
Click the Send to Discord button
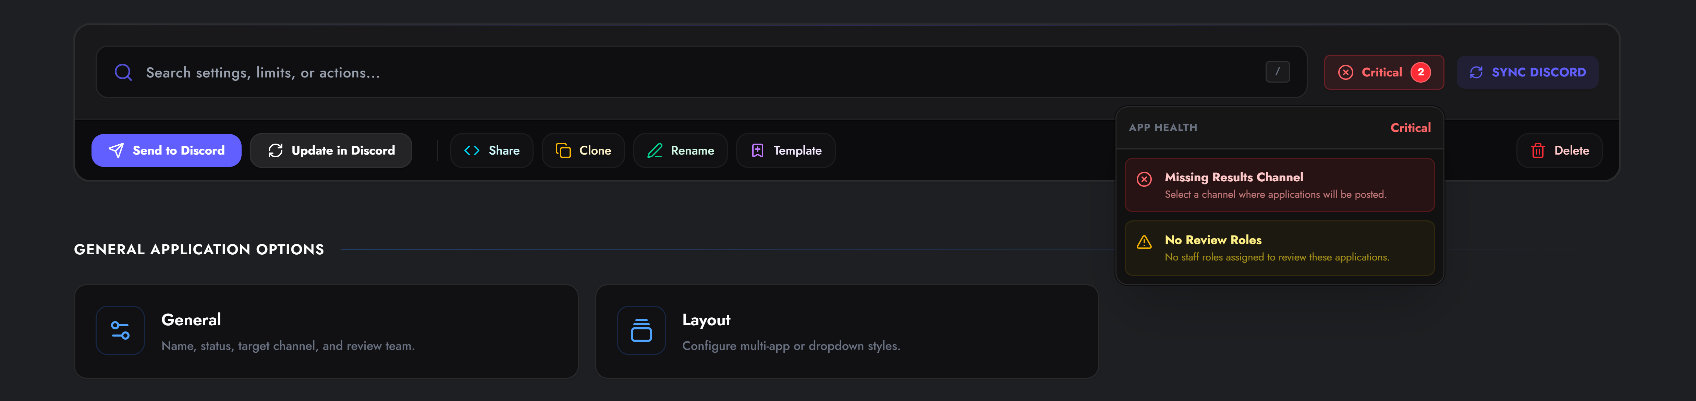pyautogui.click(x=167, y=151)
